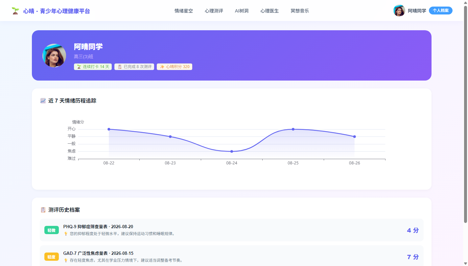Click lightbulb icon in PHQ-9 advice
Screen dimensions: 468x266
(66, 234)
